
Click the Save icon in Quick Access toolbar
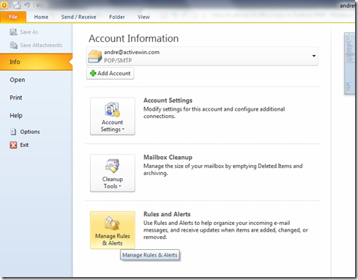pyautogui.click(x=17, y=5)
